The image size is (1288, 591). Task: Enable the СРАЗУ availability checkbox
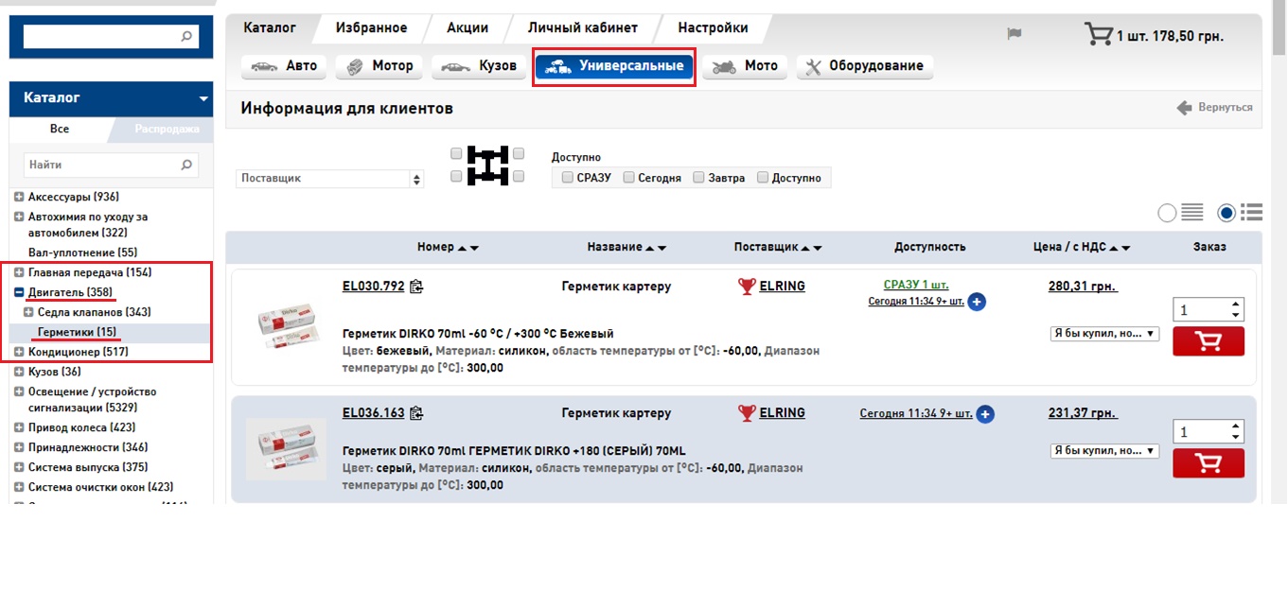567,178
